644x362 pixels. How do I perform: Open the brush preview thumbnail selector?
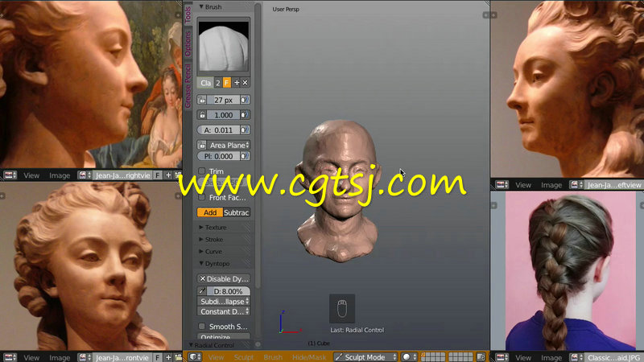224,47
